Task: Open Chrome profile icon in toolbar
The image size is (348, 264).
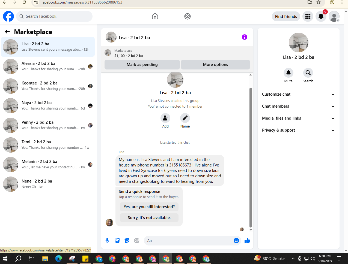Action: coord(332,2)
